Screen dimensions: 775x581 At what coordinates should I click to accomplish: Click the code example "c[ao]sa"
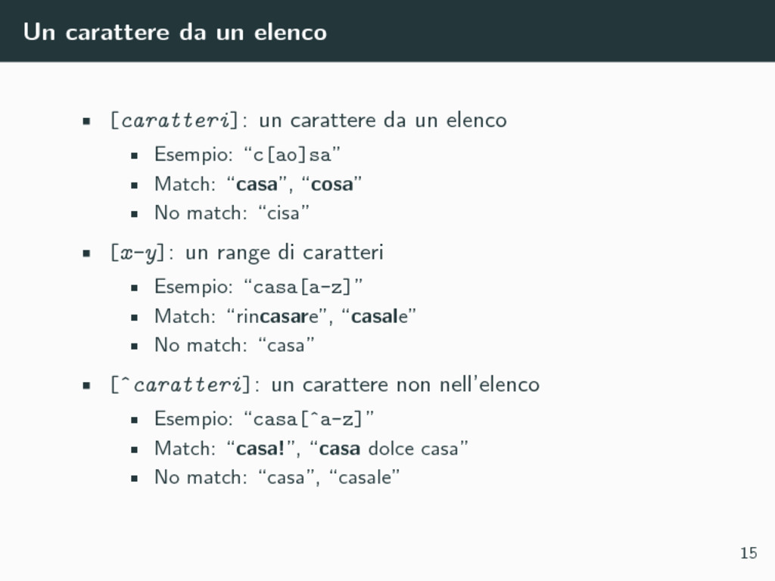tap(292, 155)
